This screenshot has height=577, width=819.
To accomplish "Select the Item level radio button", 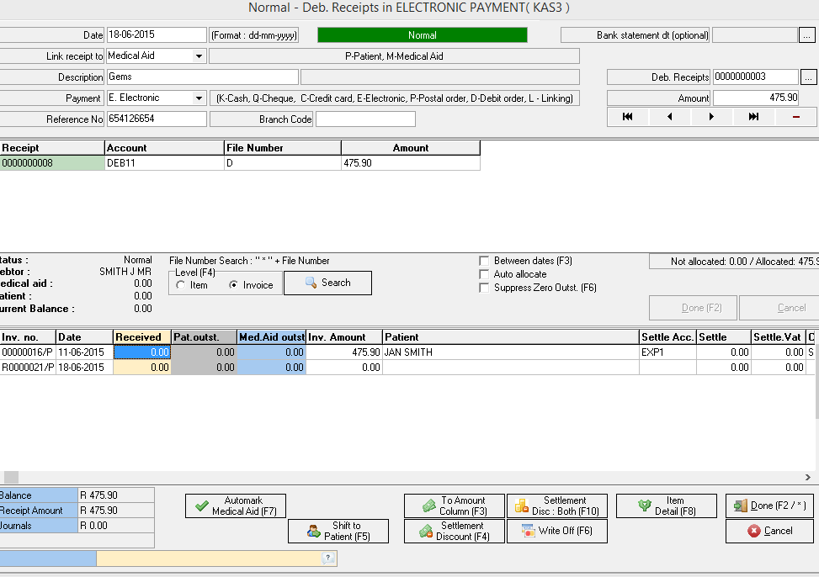I will (x=180, y=285).
